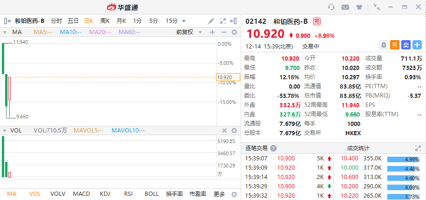Toggle the MA indicator at bottom
The image size is (426, 200).
[12, 194]
